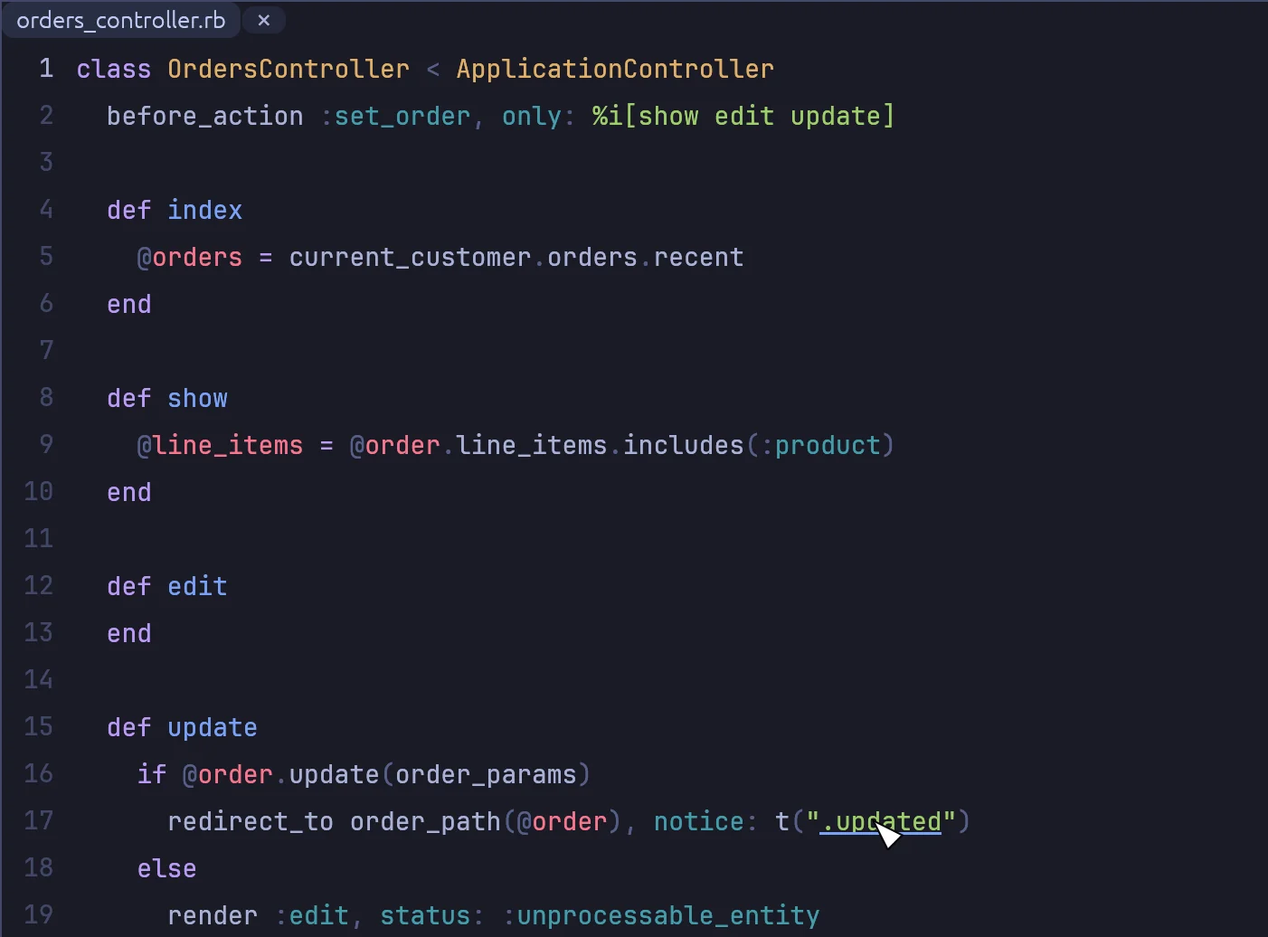Image resolution: width=1268 pixels, height=937 pixels.
Task: Click the @orders instance variable
Action: click(190, 257)
